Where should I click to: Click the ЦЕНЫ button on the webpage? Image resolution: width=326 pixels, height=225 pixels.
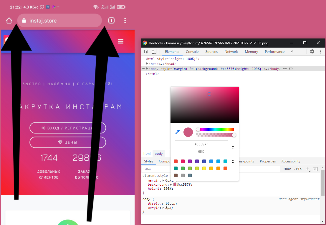click(x=68, y=142)
